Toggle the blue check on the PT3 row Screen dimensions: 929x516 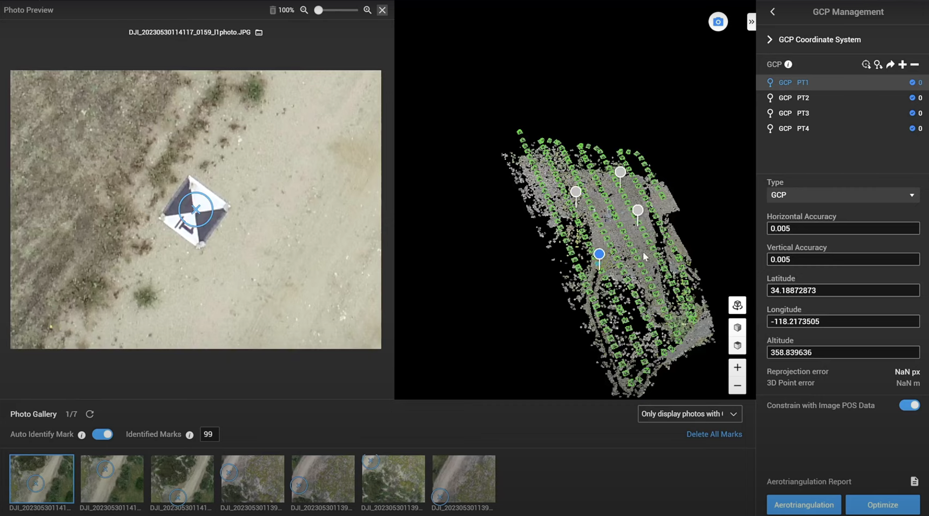(x=912, y=113)
